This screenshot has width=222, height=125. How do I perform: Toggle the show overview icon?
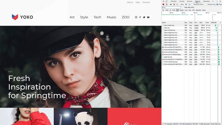click(189, 5)
